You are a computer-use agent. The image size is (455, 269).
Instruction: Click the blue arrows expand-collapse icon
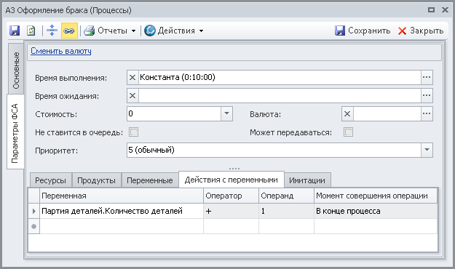click(x=52, y=31)
